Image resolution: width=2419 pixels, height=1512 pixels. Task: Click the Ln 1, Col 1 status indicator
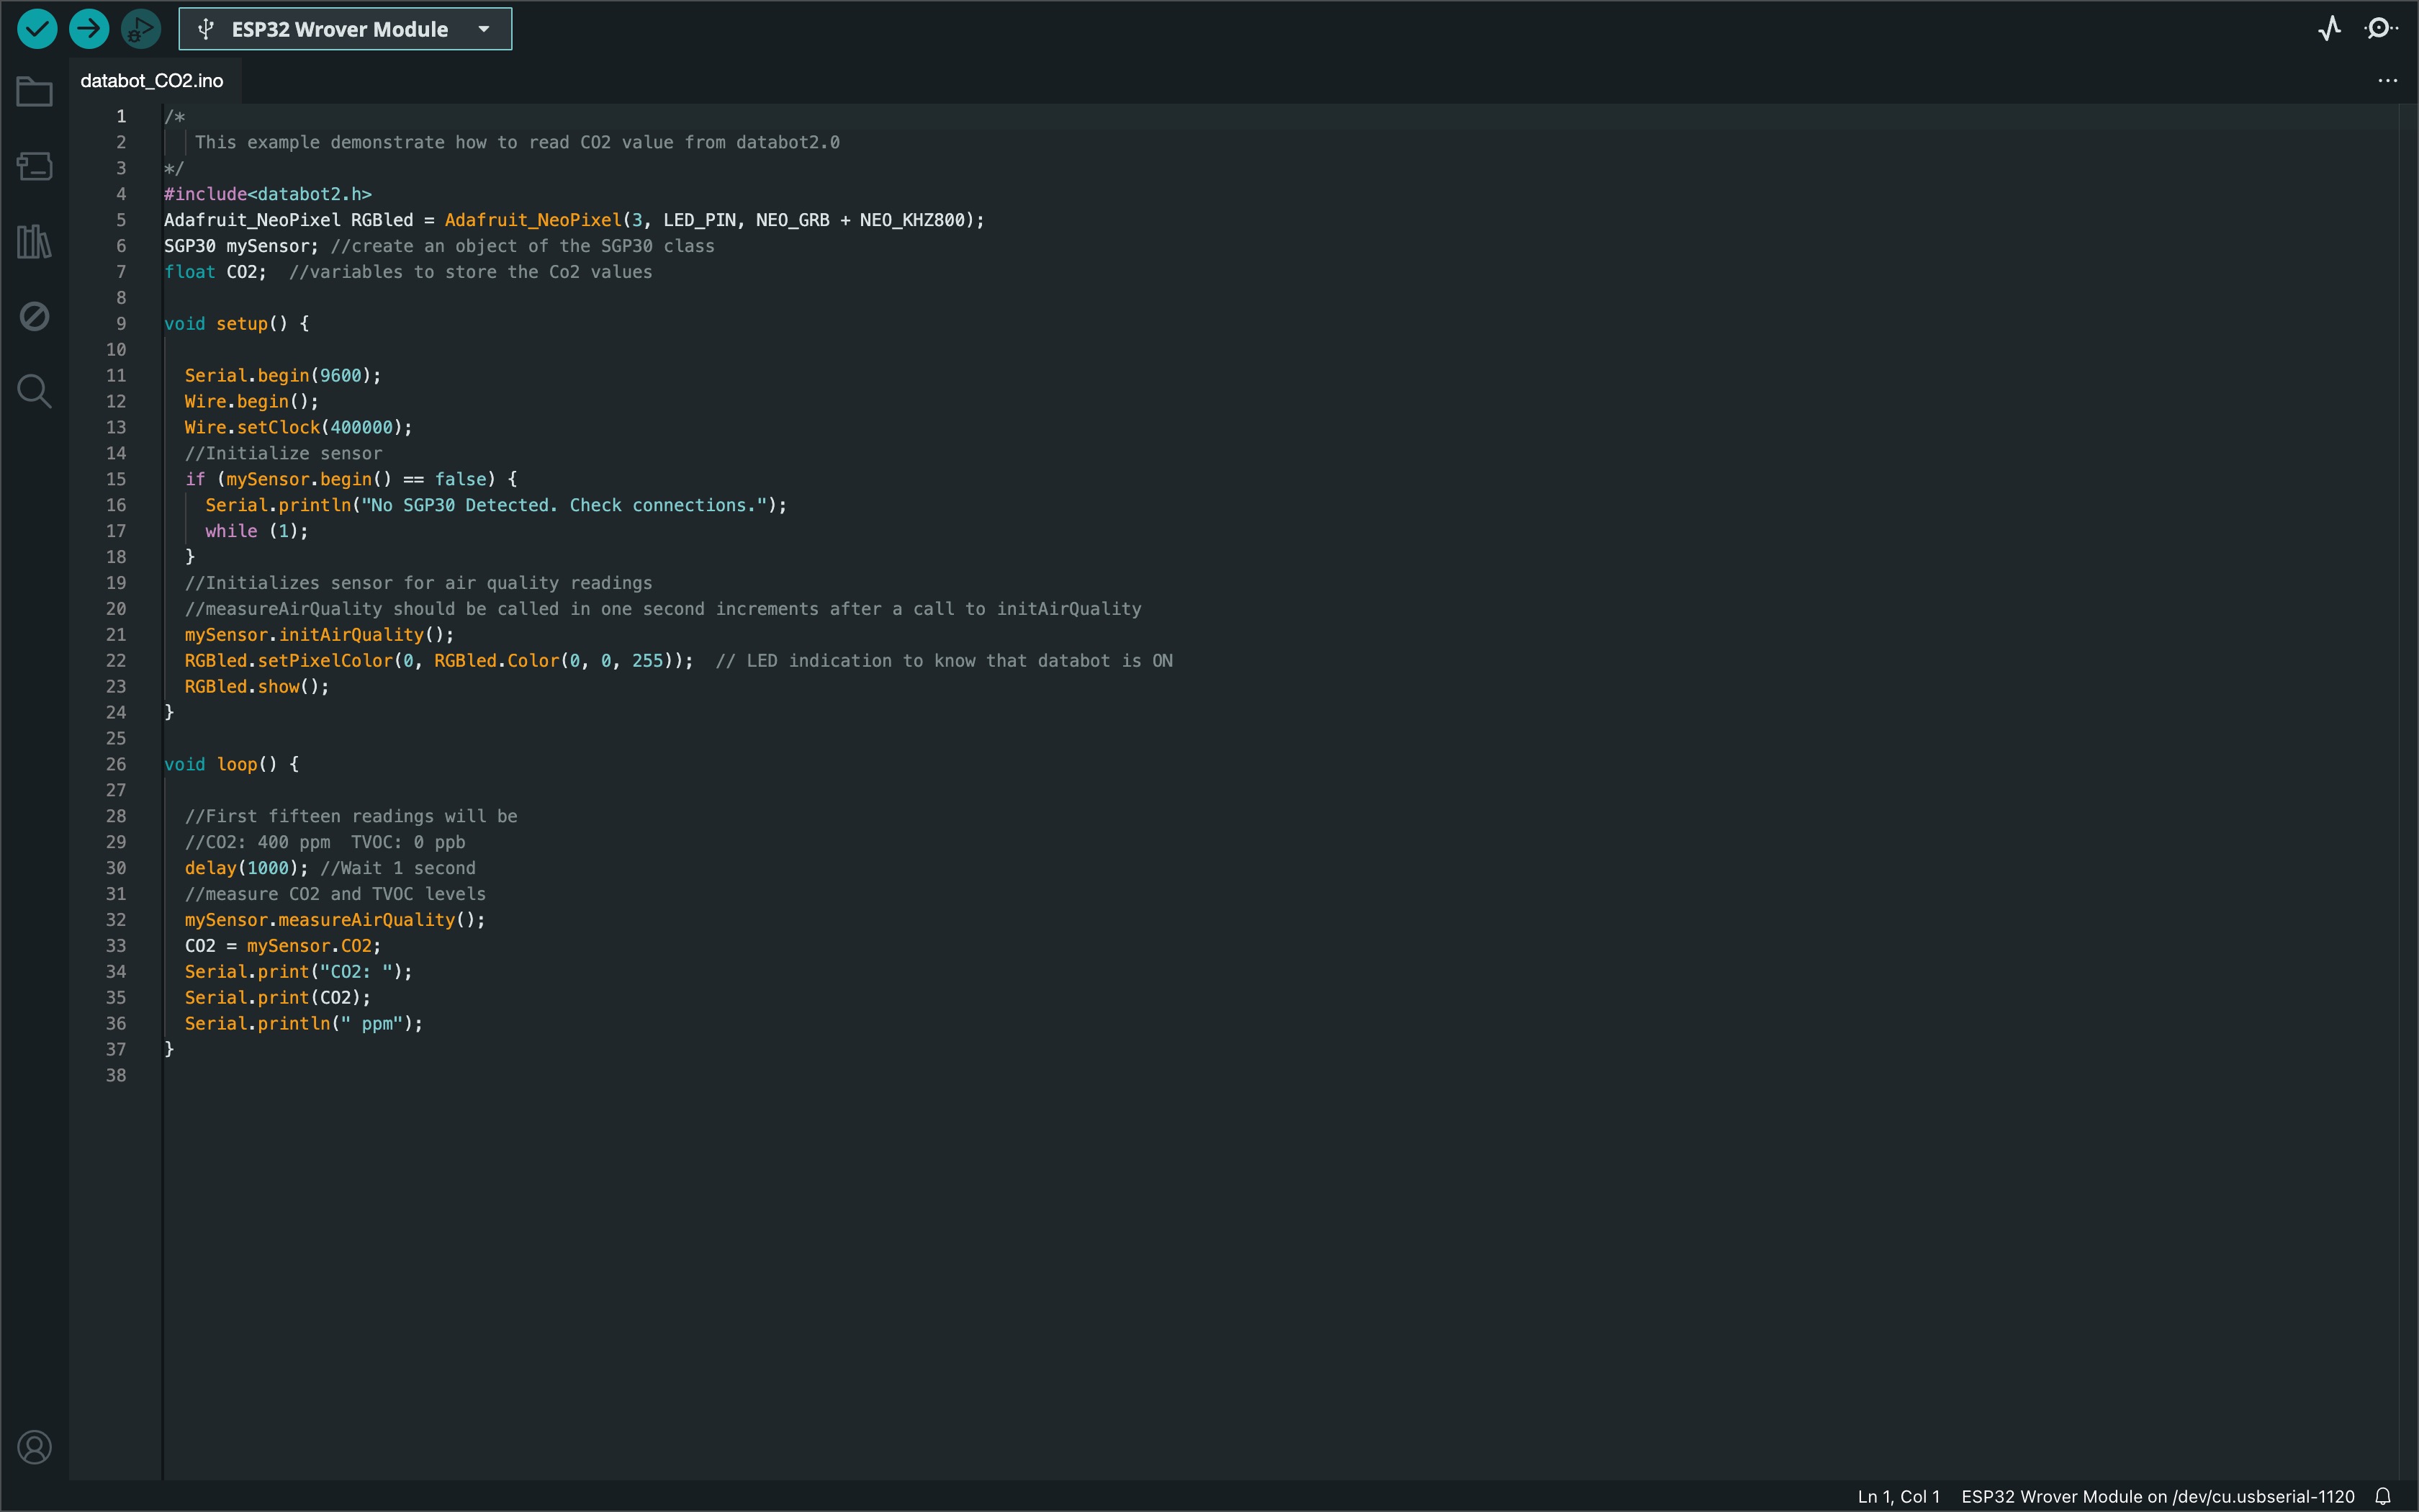(1898, 1496)
